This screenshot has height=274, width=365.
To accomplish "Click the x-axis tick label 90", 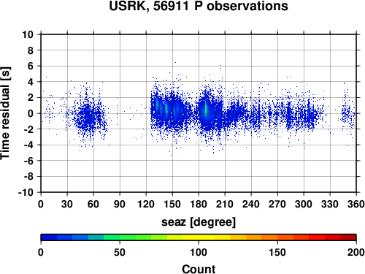I will pos(120,204).
